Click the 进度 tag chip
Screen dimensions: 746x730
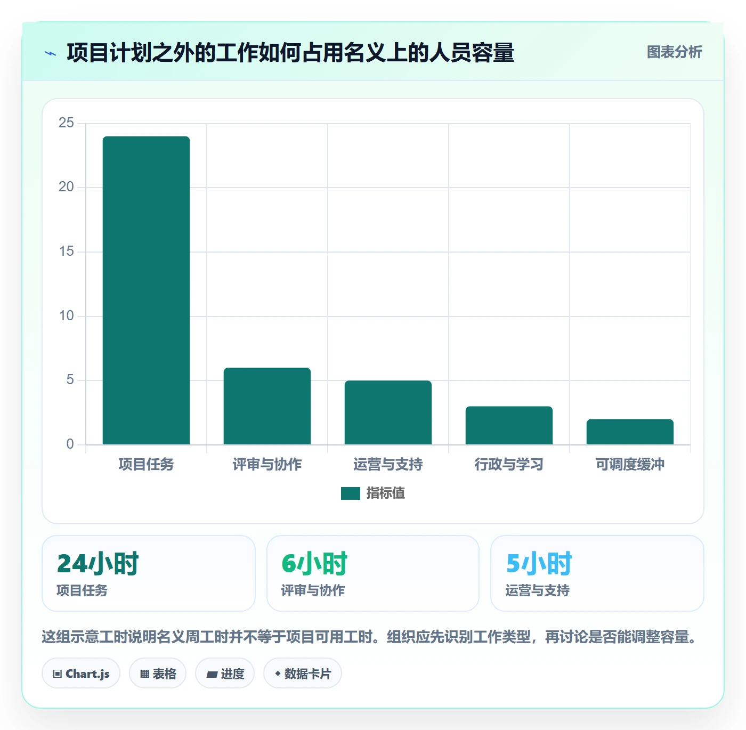[x=225, y=674]
